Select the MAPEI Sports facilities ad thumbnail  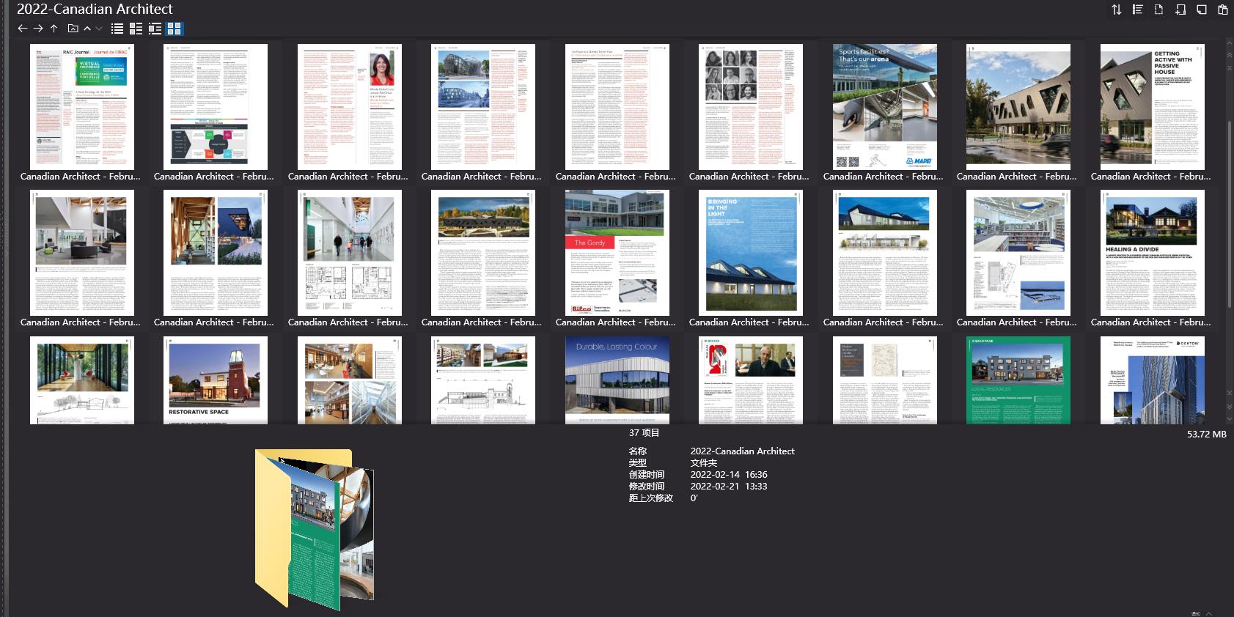coord(884,107)
